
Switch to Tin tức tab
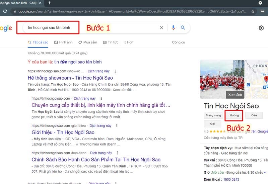point(111,42)
